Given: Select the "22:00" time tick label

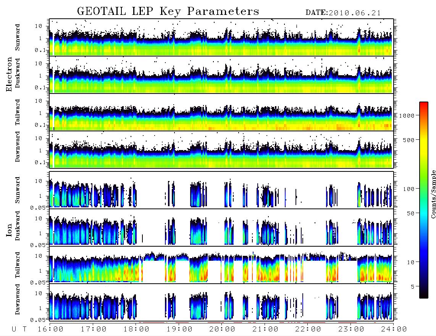Looking at the screenshot, I should [308, 330].
